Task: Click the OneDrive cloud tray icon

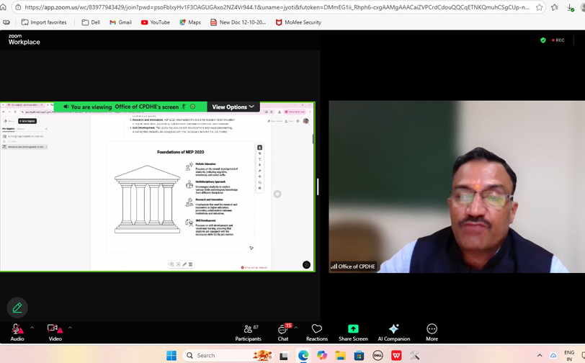Action: [553, 356]
